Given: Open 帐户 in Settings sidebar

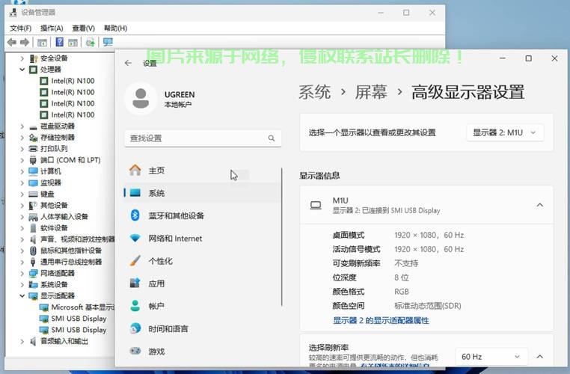Looking at the screenshot, I should tap(202, 306).
